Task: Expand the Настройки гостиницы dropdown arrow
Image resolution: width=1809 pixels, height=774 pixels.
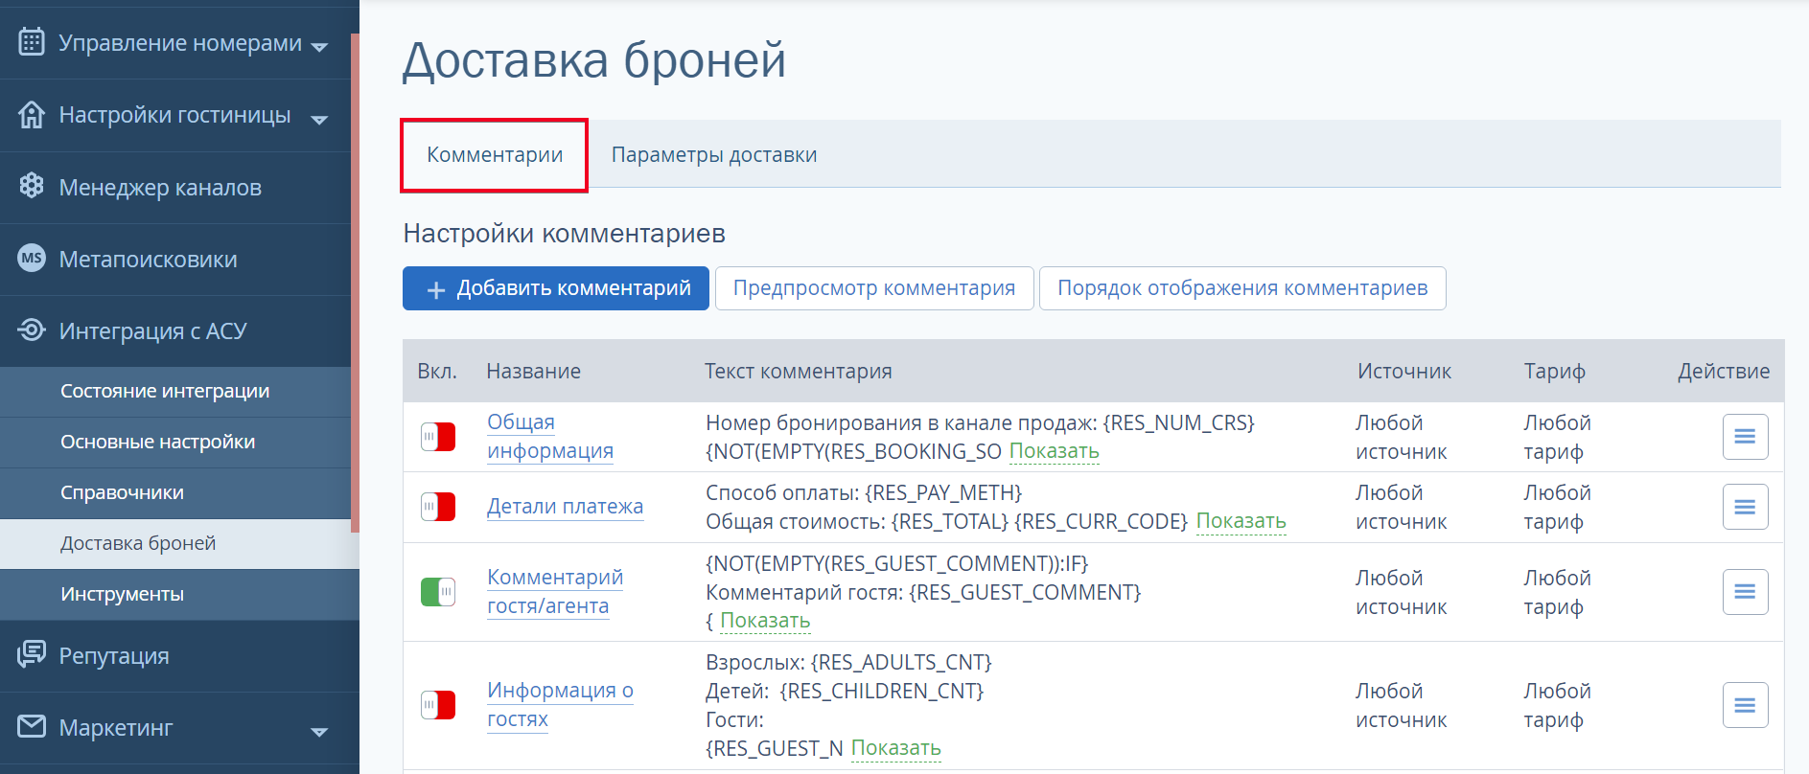Action: [320, 119]
